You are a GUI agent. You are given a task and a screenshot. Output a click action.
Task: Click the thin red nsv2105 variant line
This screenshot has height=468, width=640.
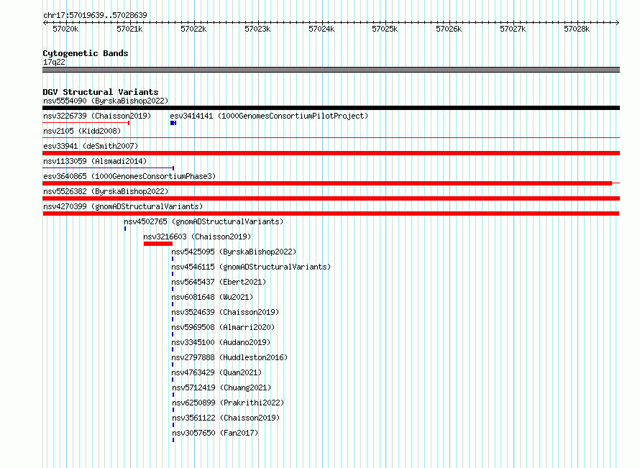[331, 138]
